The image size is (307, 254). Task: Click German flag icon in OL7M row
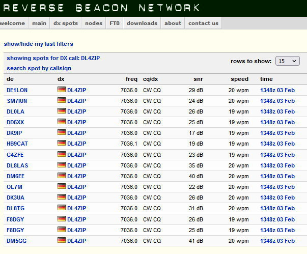tap(62, 186)
